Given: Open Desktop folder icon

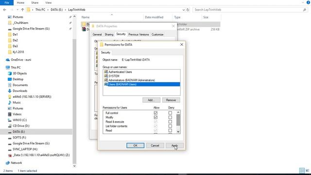Looking at the screenshot, I should [x=10, y=79].
